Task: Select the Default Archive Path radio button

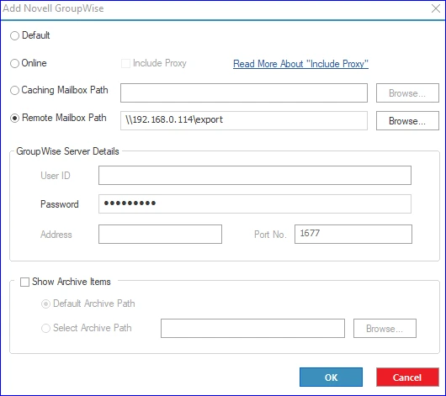Action: pyautogui.click(x=45, y=304)
